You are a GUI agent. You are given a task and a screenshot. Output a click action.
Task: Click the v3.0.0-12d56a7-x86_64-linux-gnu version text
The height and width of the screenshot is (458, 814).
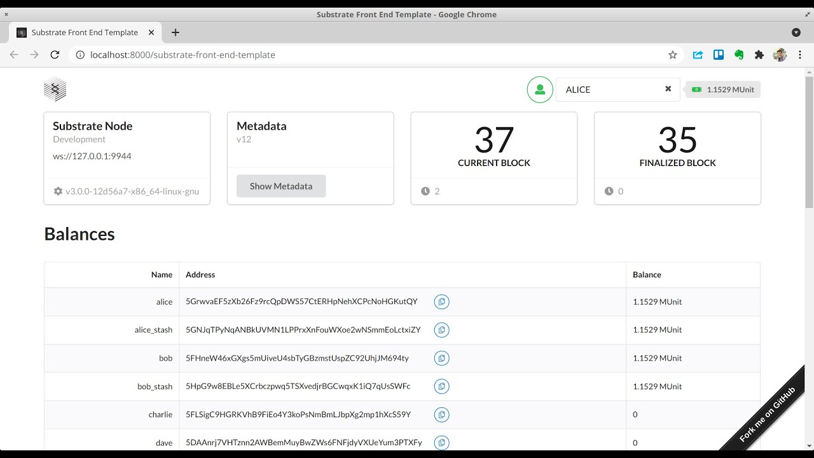pyautogui.click(x=132, y=191)
